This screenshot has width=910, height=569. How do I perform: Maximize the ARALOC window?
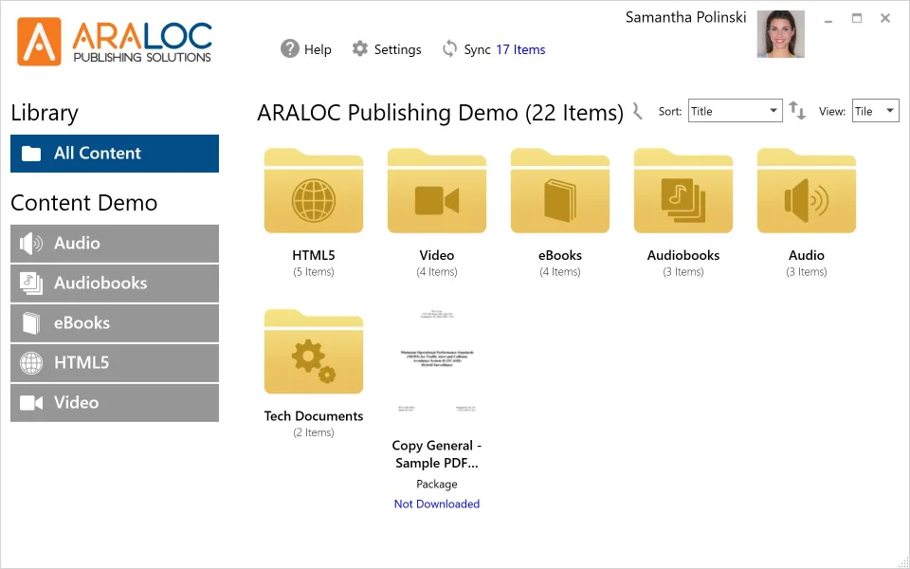(857, 19)
